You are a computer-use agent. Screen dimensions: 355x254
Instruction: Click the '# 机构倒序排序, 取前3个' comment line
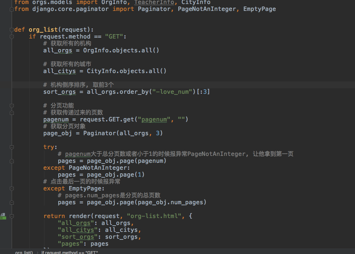click(x=79, y=85)
